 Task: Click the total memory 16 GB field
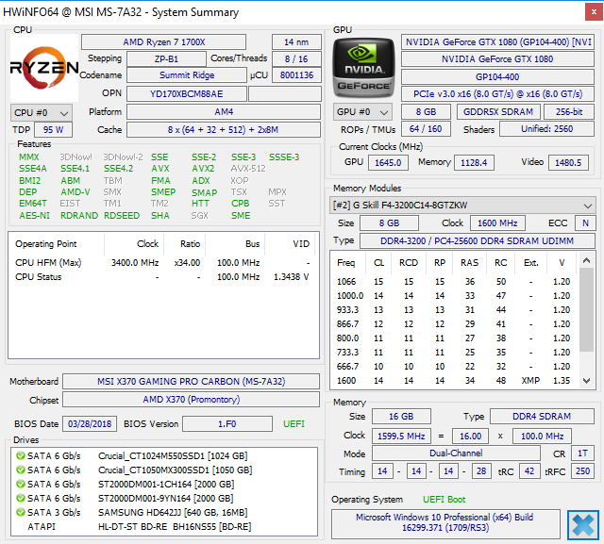401,417
